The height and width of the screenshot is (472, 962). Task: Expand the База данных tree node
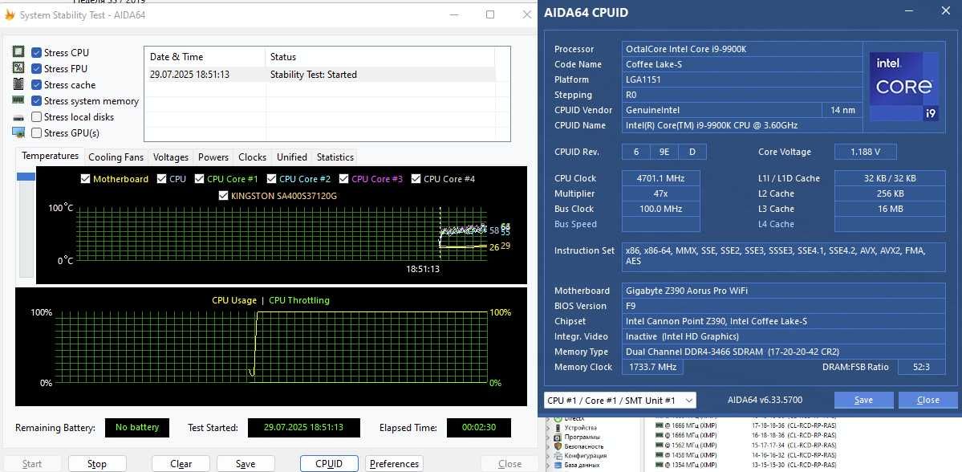[x=549, y=466]
